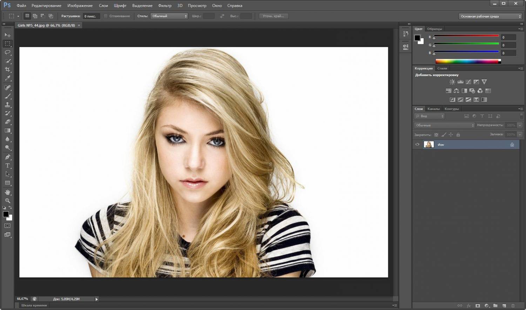Enable the Сглаживание checkbox
Image resolution: width=526 pixels, height=310 pixels.
pyautogui.click(x=106, y=16)
